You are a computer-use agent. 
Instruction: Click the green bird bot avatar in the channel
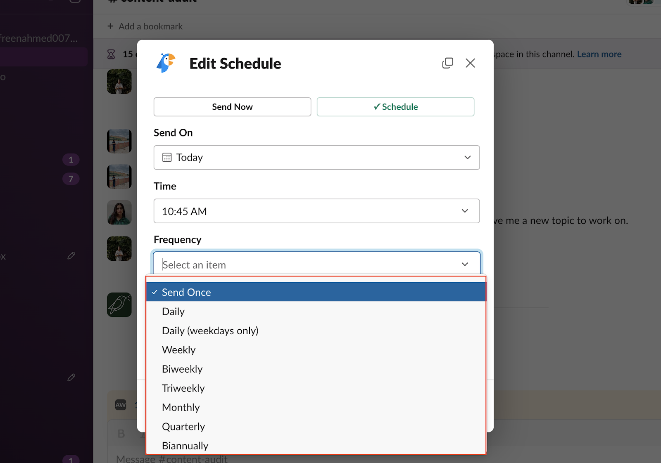coord(119,305)
